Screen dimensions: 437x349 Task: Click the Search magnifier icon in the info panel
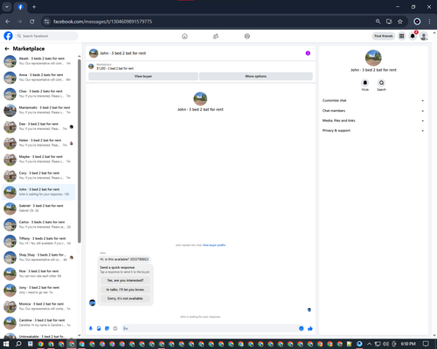381,83
